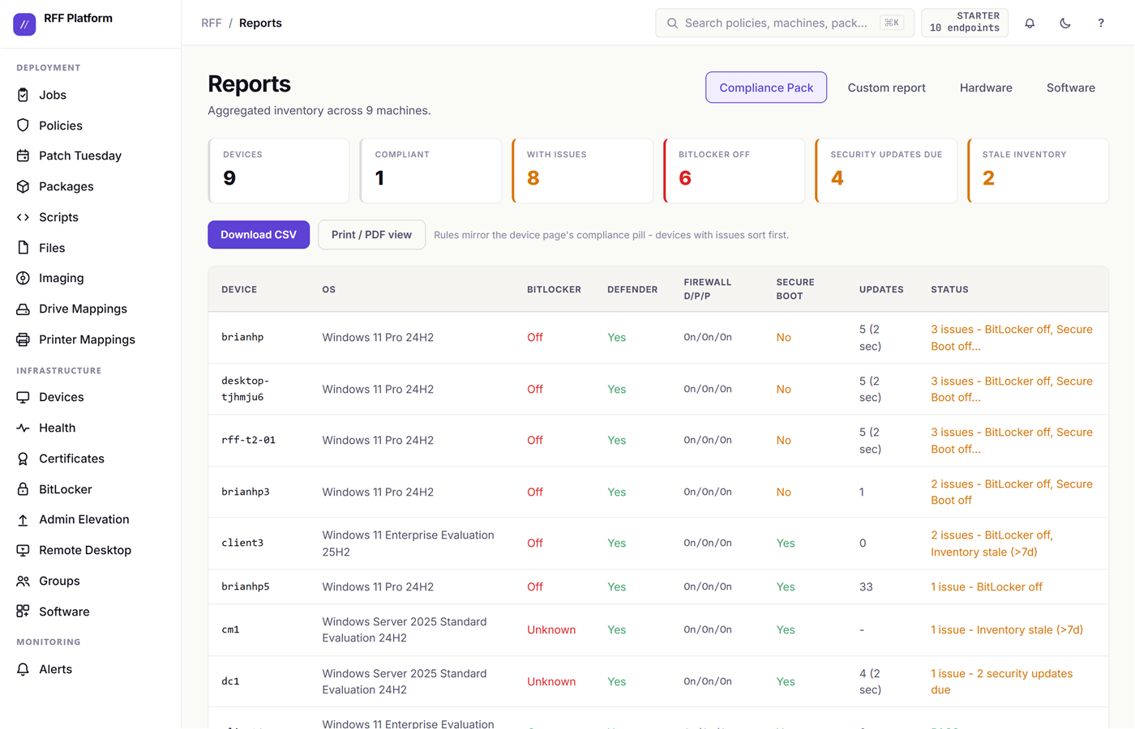Click the Stale Inventory summary card
The image size is (1135, 729).
[x=1038, y=170]
